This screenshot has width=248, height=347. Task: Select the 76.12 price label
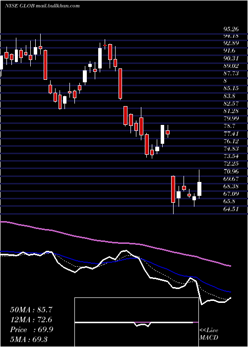(x=231, y=141)
